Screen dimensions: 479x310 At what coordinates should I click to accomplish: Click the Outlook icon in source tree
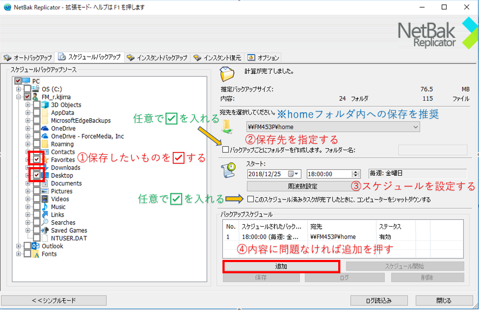tap(36, 246)
